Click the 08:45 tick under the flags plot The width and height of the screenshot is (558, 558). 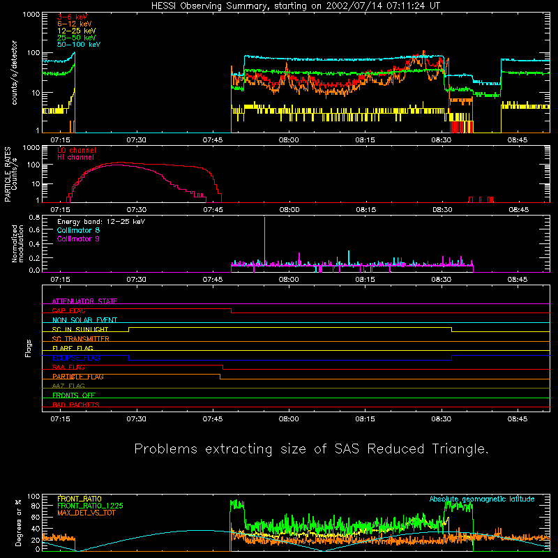click(x=518, y=419)
